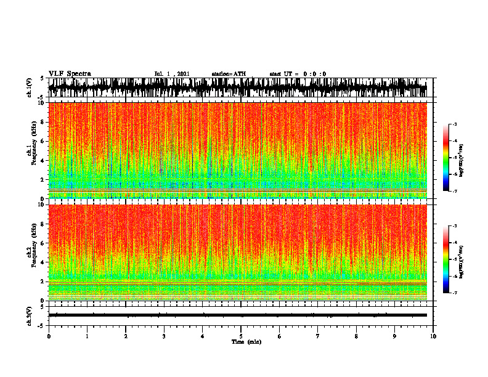
Task: Select the date text "Jul 1, 2021"
Action: pos(172,74)
